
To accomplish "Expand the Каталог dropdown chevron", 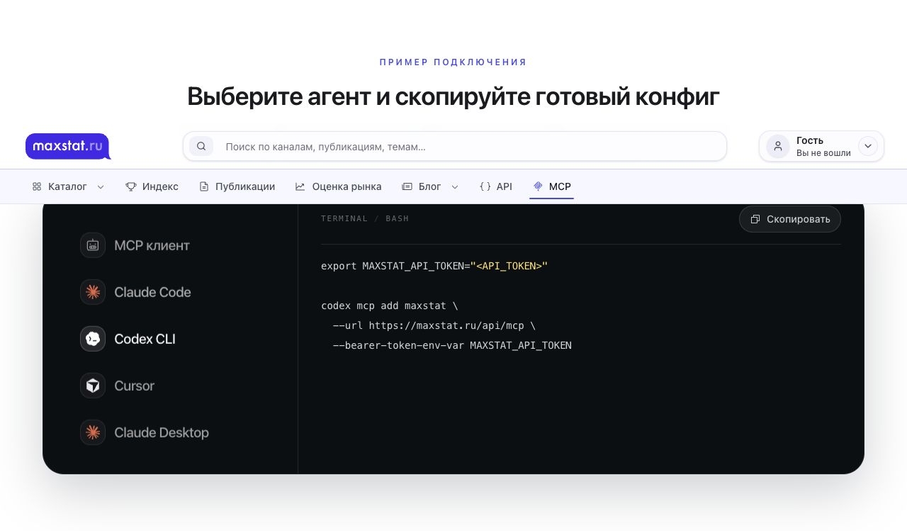I will pyautogui.click(x=101, y=187).
